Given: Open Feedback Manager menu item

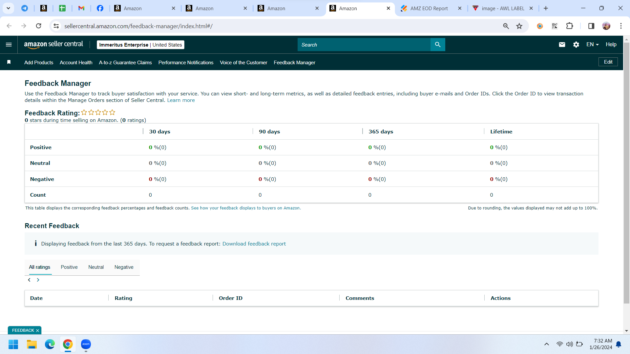Looking at the screenshot, I should coord(294,63).
